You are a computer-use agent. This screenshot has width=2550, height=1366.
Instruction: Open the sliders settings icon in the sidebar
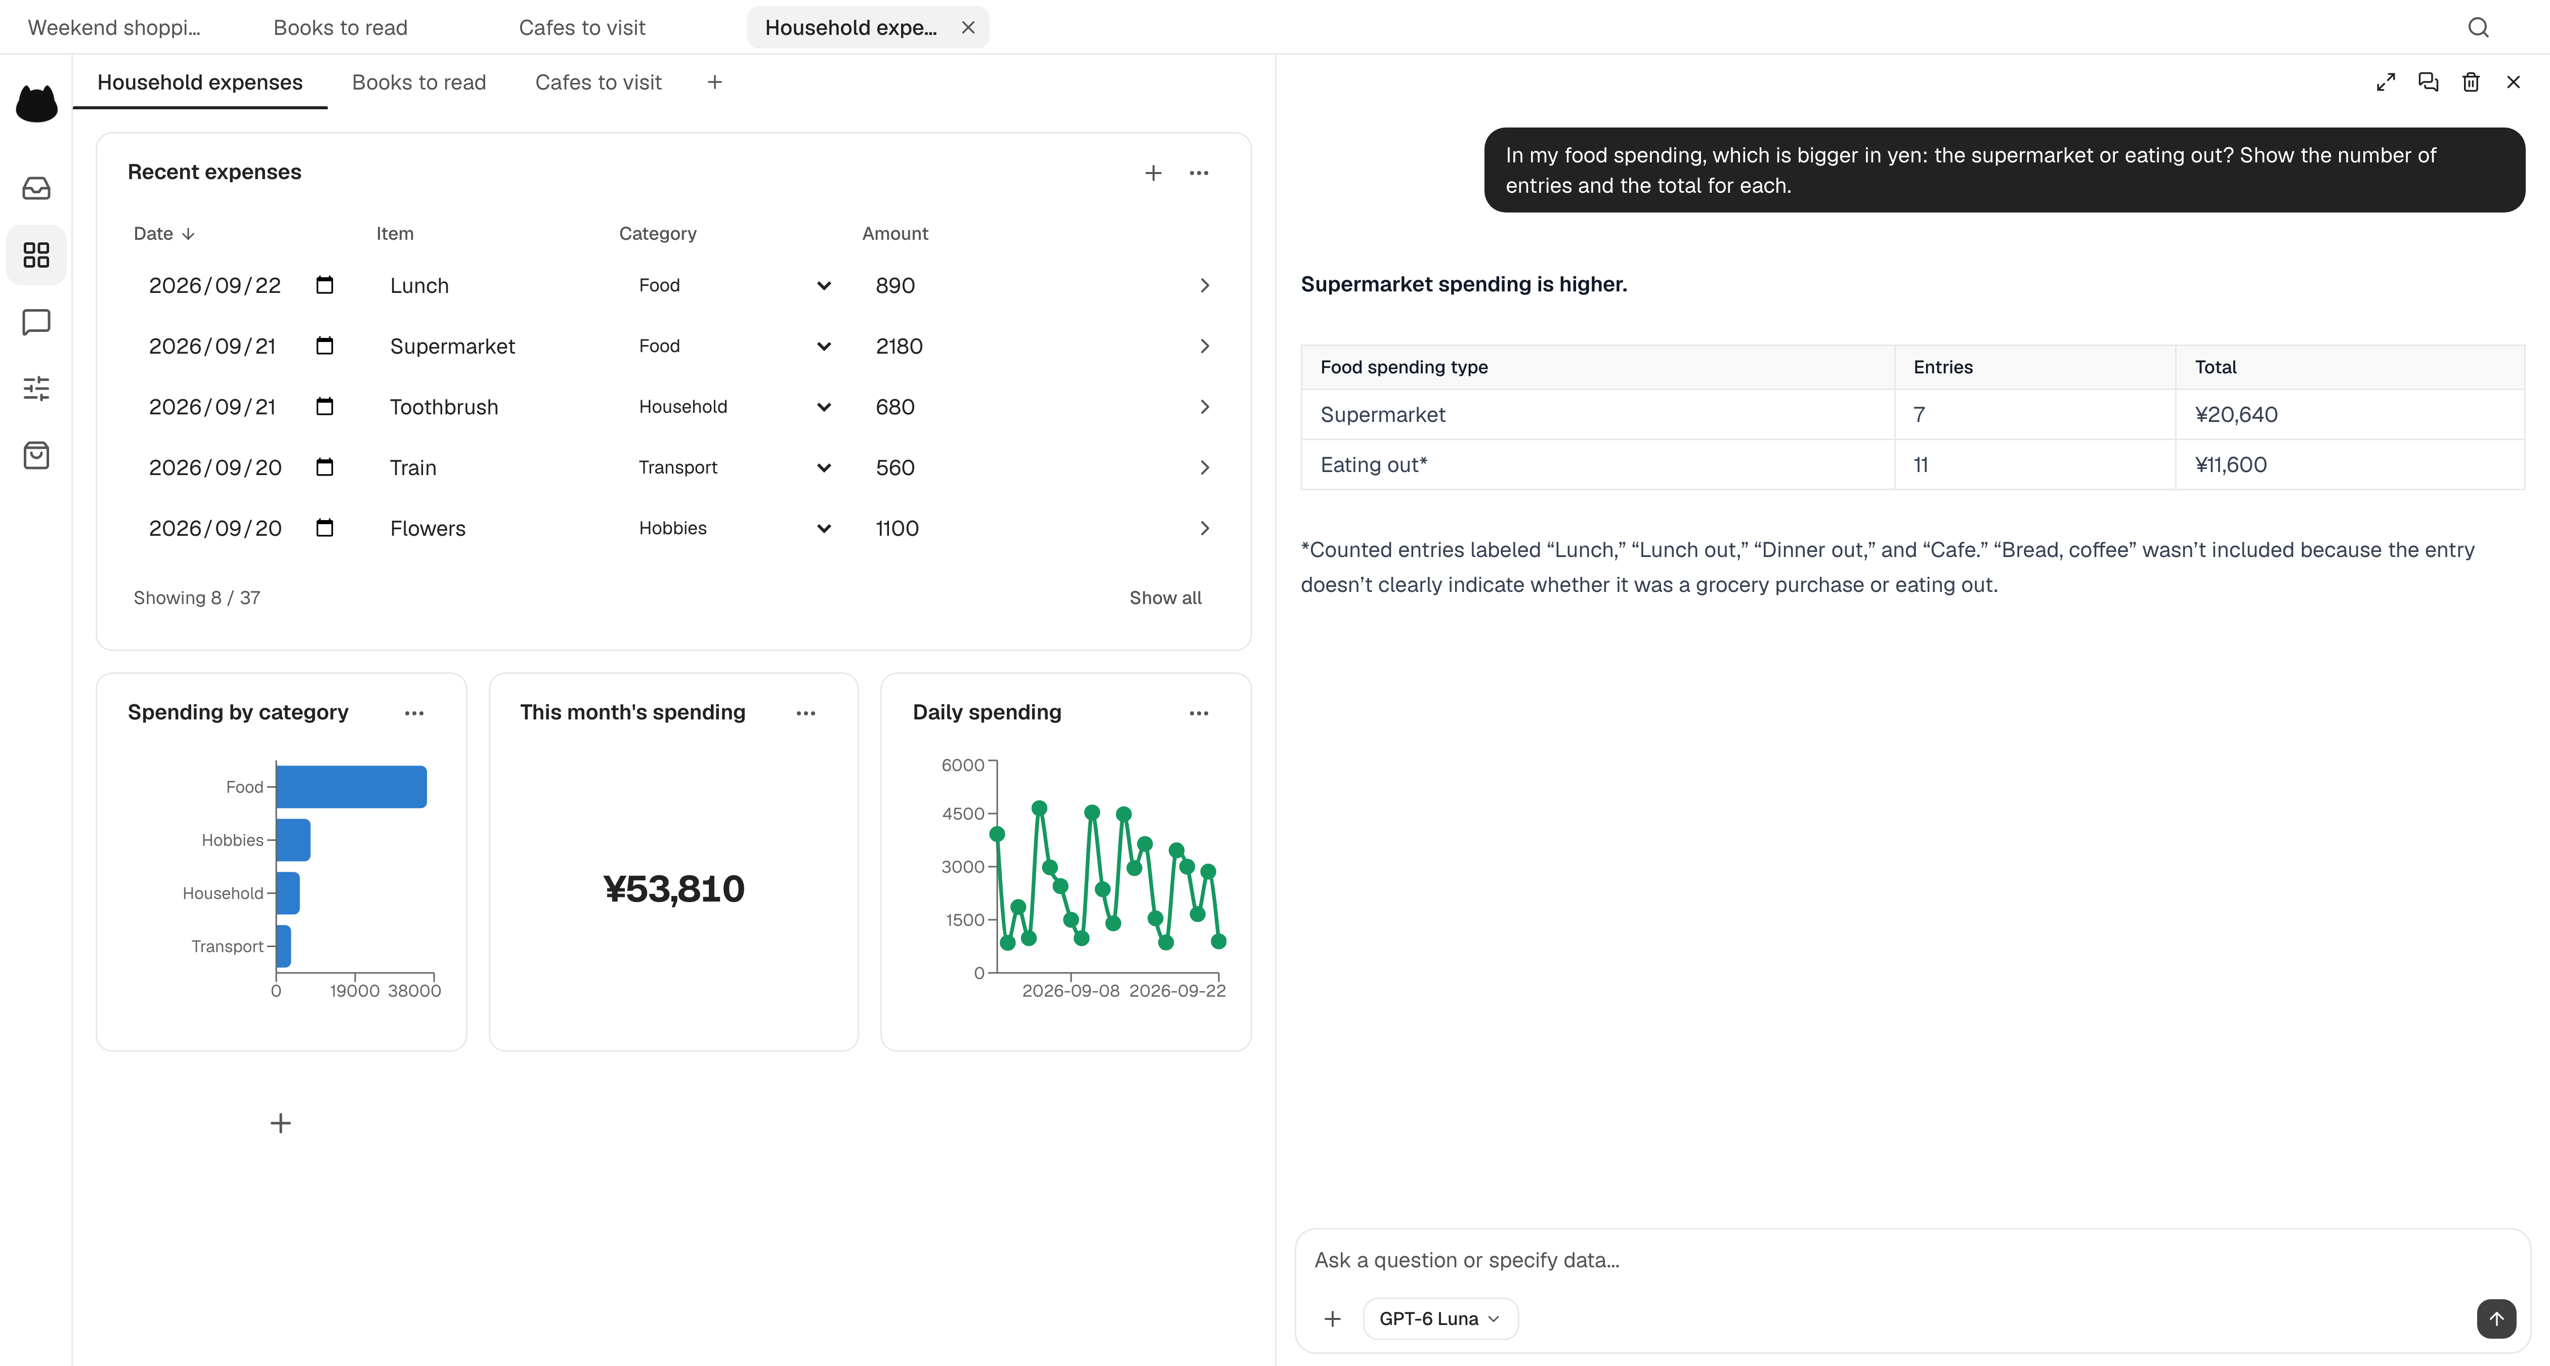point(36,388)
